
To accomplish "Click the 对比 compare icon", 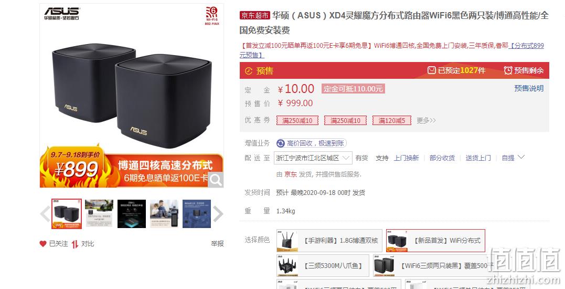I will (74, 244).
